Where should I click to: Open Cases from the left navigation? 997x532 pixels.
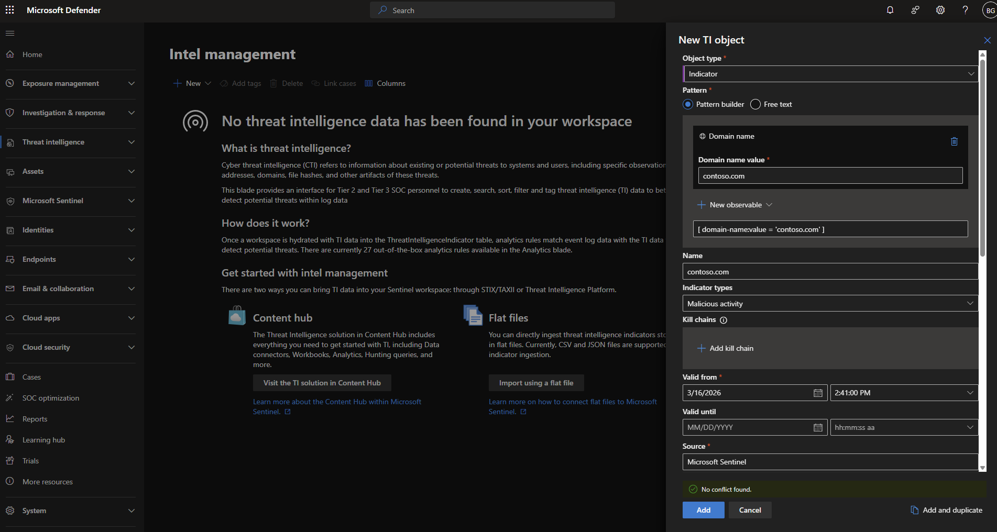pos(31,377)
